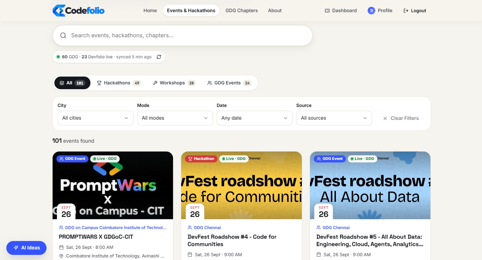
Task: Open the All About Data roadshow banner
Action: pyautogui.click(x=370, y=185)
